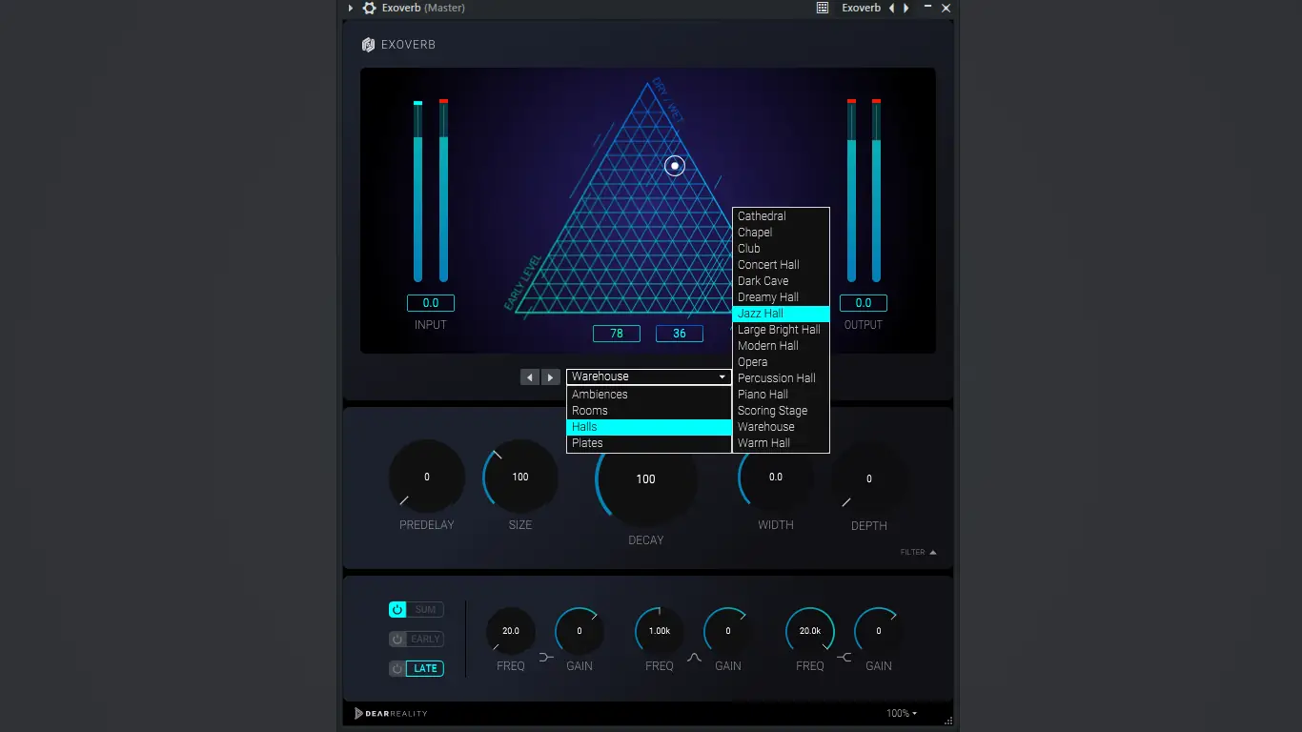Select the Opera preset

click(x=781, y=362)
